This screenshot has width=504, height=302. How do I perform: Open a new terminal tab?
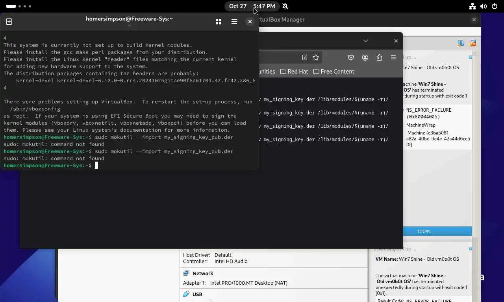pos(9,22)
